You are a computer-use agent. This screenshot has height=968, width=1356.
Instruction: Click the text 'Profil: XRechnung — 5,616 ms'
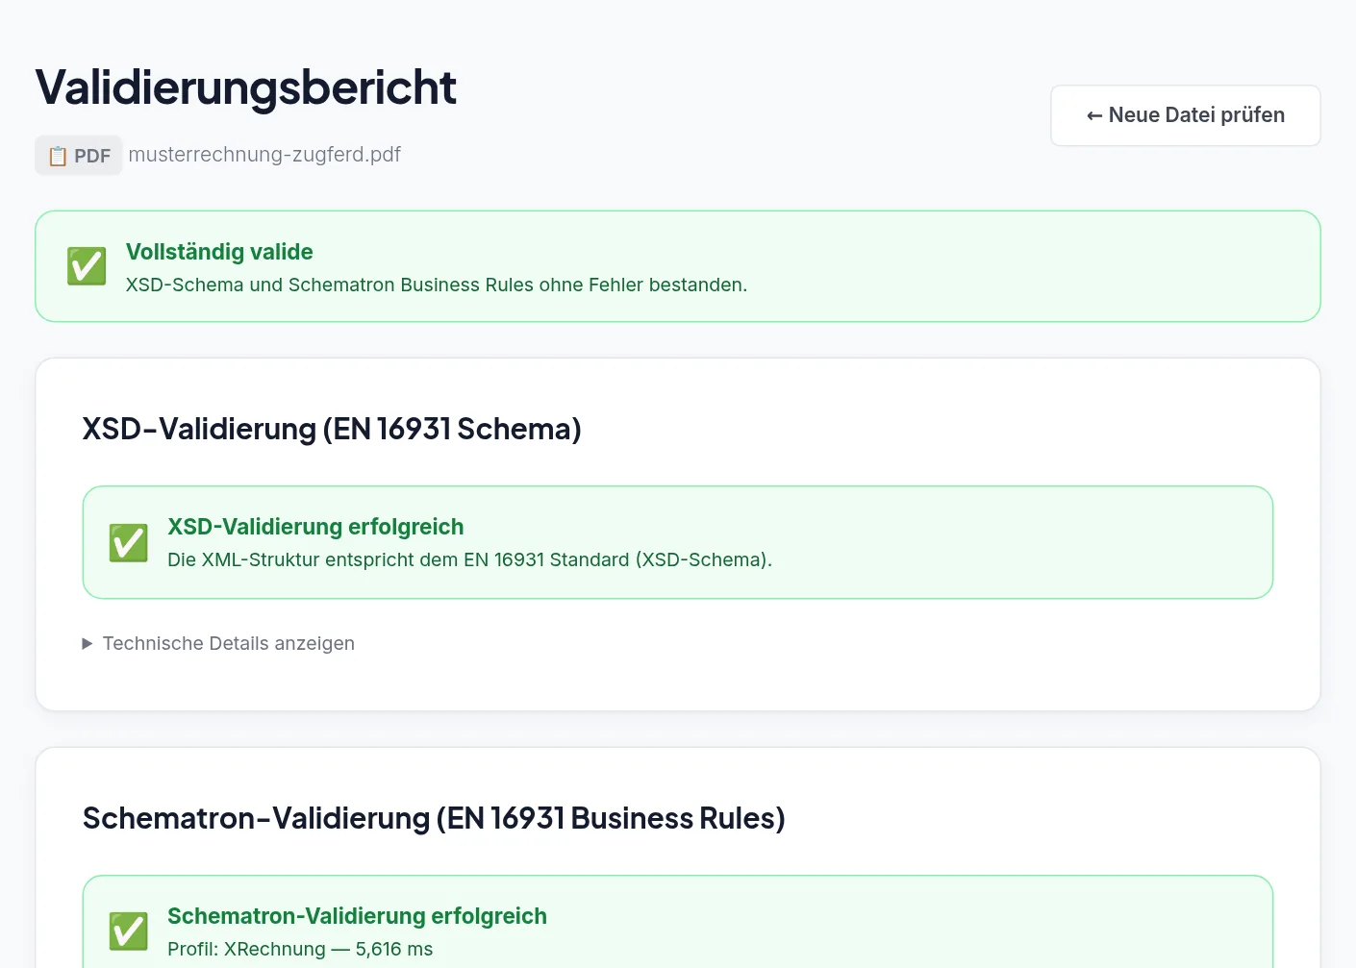click(x=300, y=949)
